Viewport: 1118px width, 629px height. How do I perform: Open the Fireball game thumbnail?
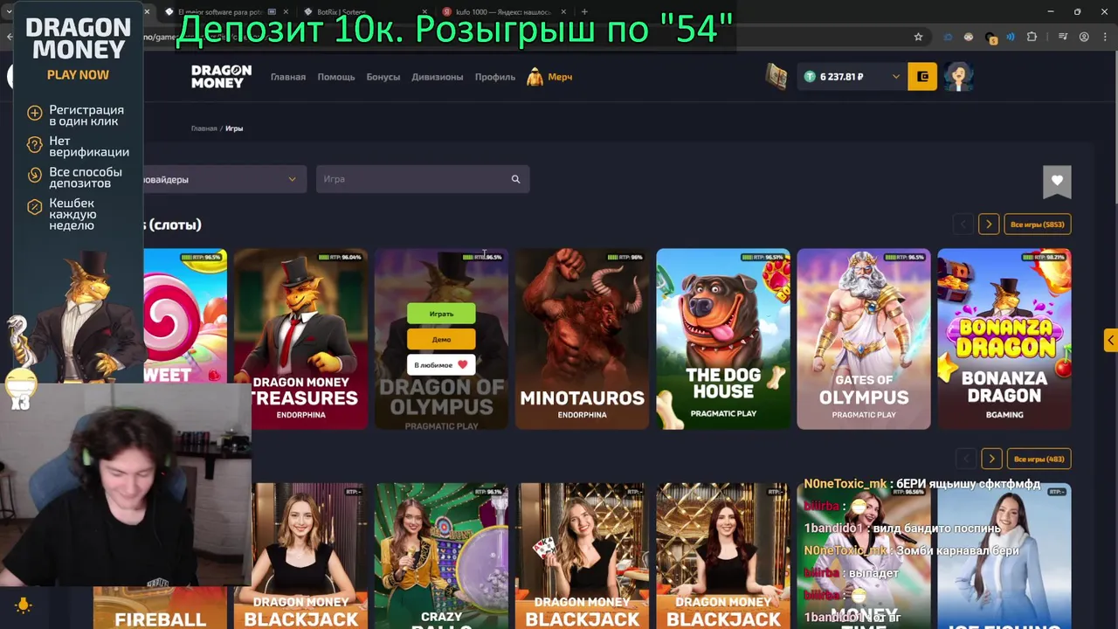click(160, 609)
